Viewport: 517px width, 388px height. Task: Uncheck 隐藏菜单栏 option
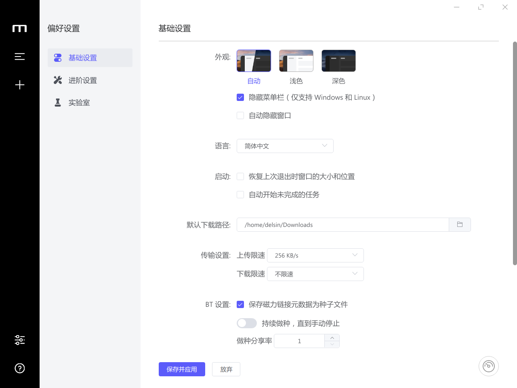coord(240,97)
